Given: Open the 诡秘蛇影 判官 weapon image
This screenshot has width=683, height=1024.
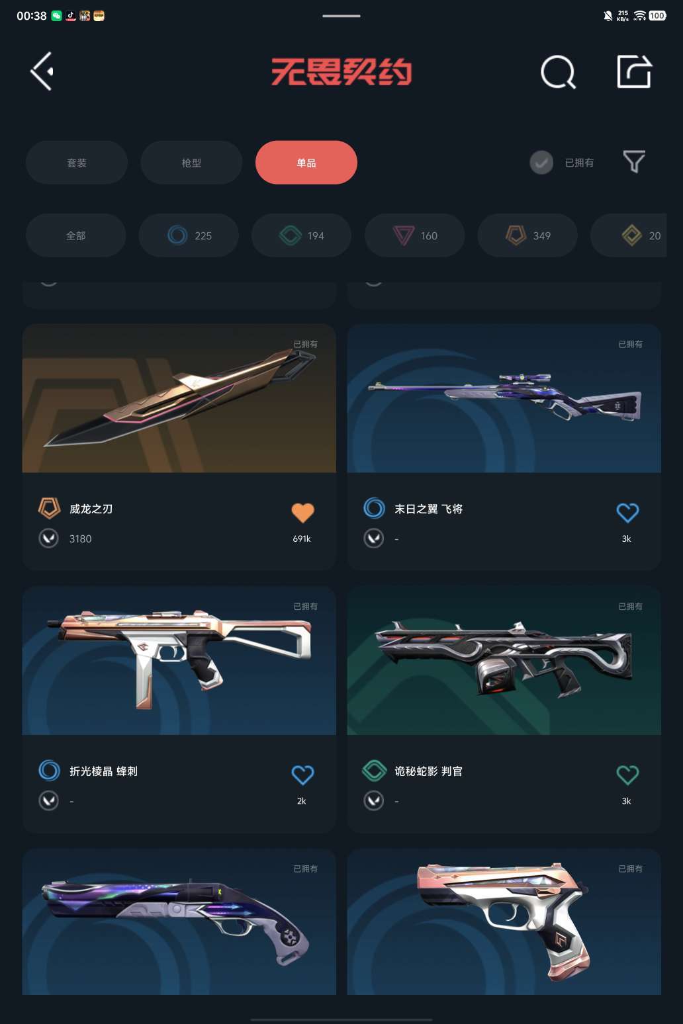Looking at the screenshot, I should pyautogui.click(x=504, y=660).
